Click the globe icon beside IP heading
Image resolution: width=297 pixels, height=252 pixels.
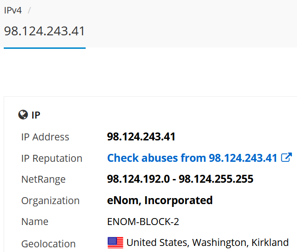(x=23, y=115)
